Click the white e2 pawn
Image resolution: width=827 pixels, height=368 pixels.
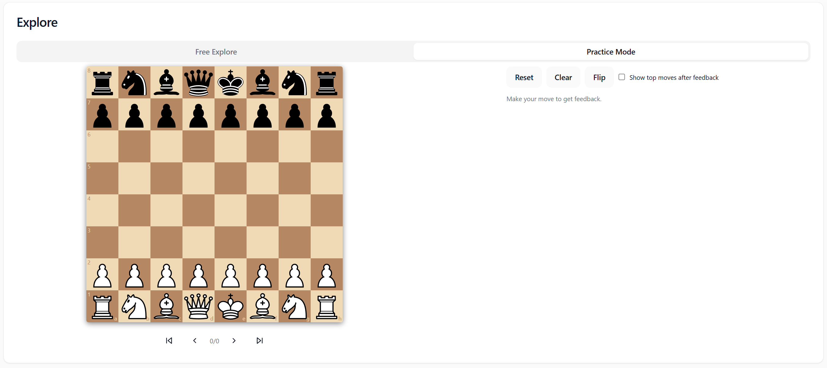tap(230, 275)
